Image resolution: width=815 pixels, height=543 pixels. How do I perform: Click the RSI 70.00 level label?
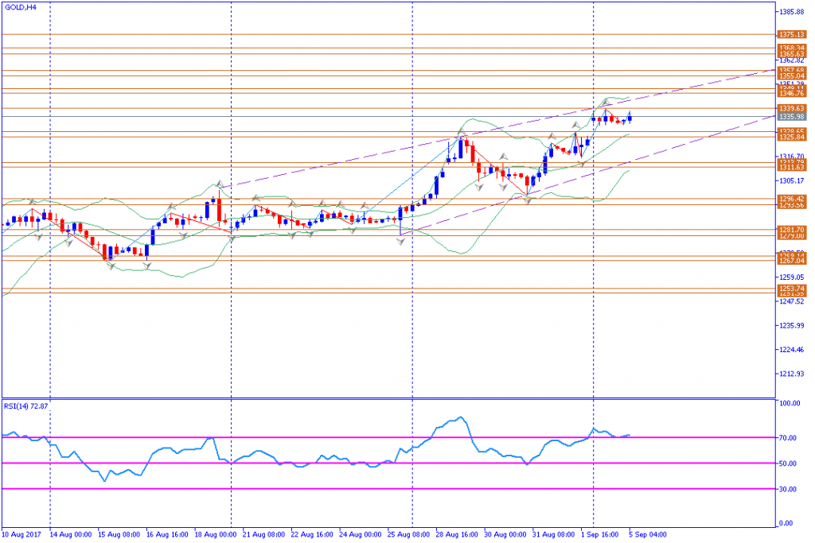[x=787, y=437]
